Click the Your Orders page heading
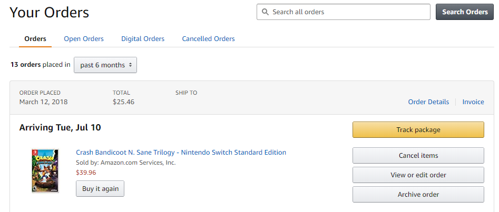 (x=50, y=13)
